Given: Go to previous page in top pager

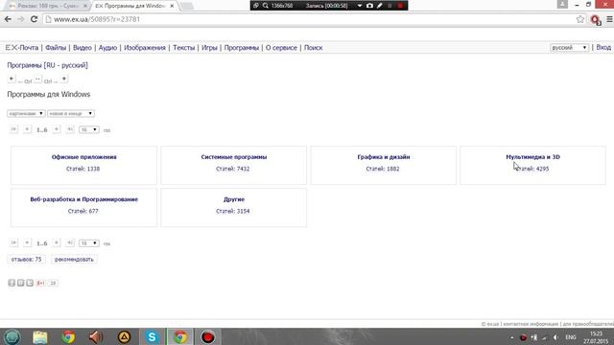Looking at the screenshot, I should (27, 129).
